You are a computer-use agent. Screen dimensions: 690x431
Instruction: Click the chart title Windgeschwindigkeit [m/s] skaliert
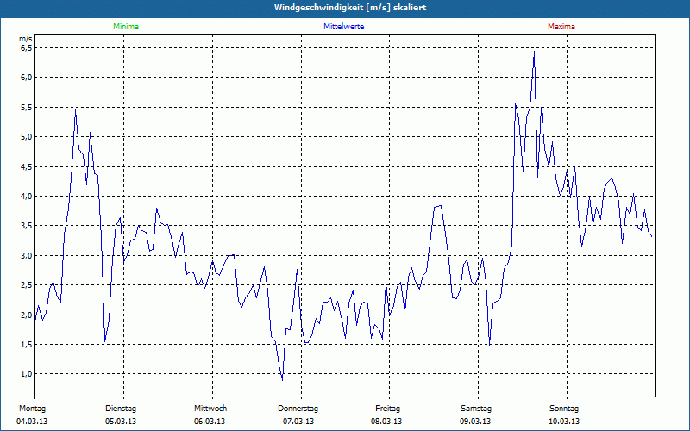[350, 8]
